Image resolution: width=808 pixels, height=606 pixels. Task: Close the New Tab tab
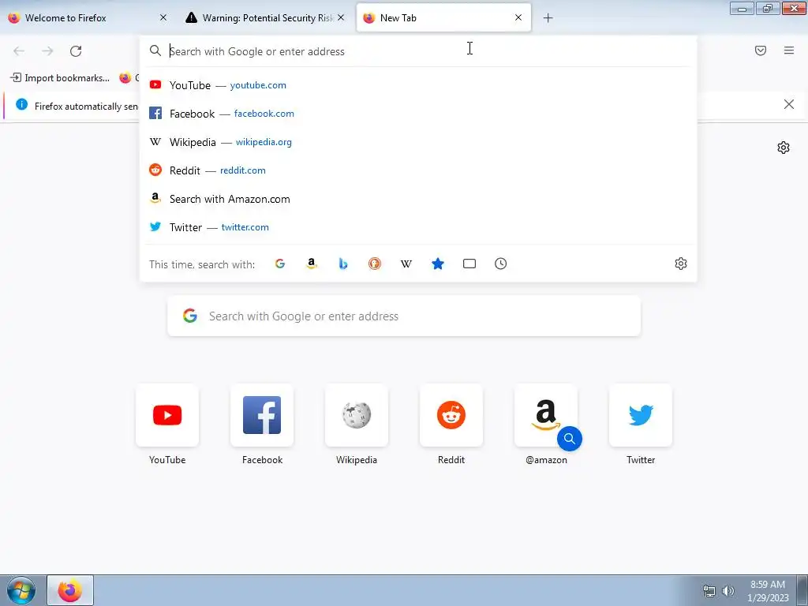click(518, 17)
